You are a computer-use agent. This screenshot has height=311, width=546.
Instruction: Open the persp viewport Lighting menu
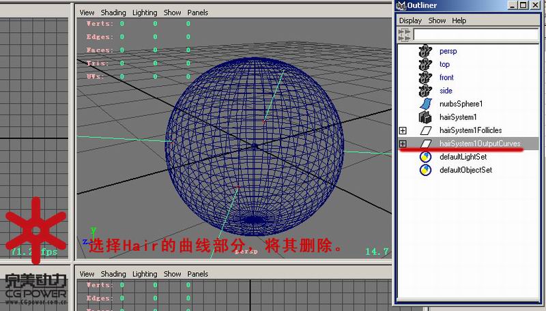click(145, 12)
